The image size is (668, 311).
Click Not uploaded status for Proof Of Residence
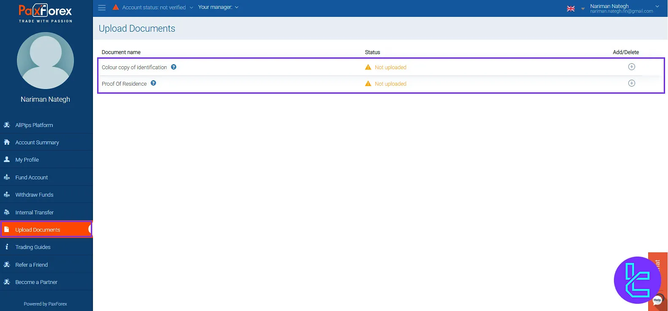pos(390,84)
